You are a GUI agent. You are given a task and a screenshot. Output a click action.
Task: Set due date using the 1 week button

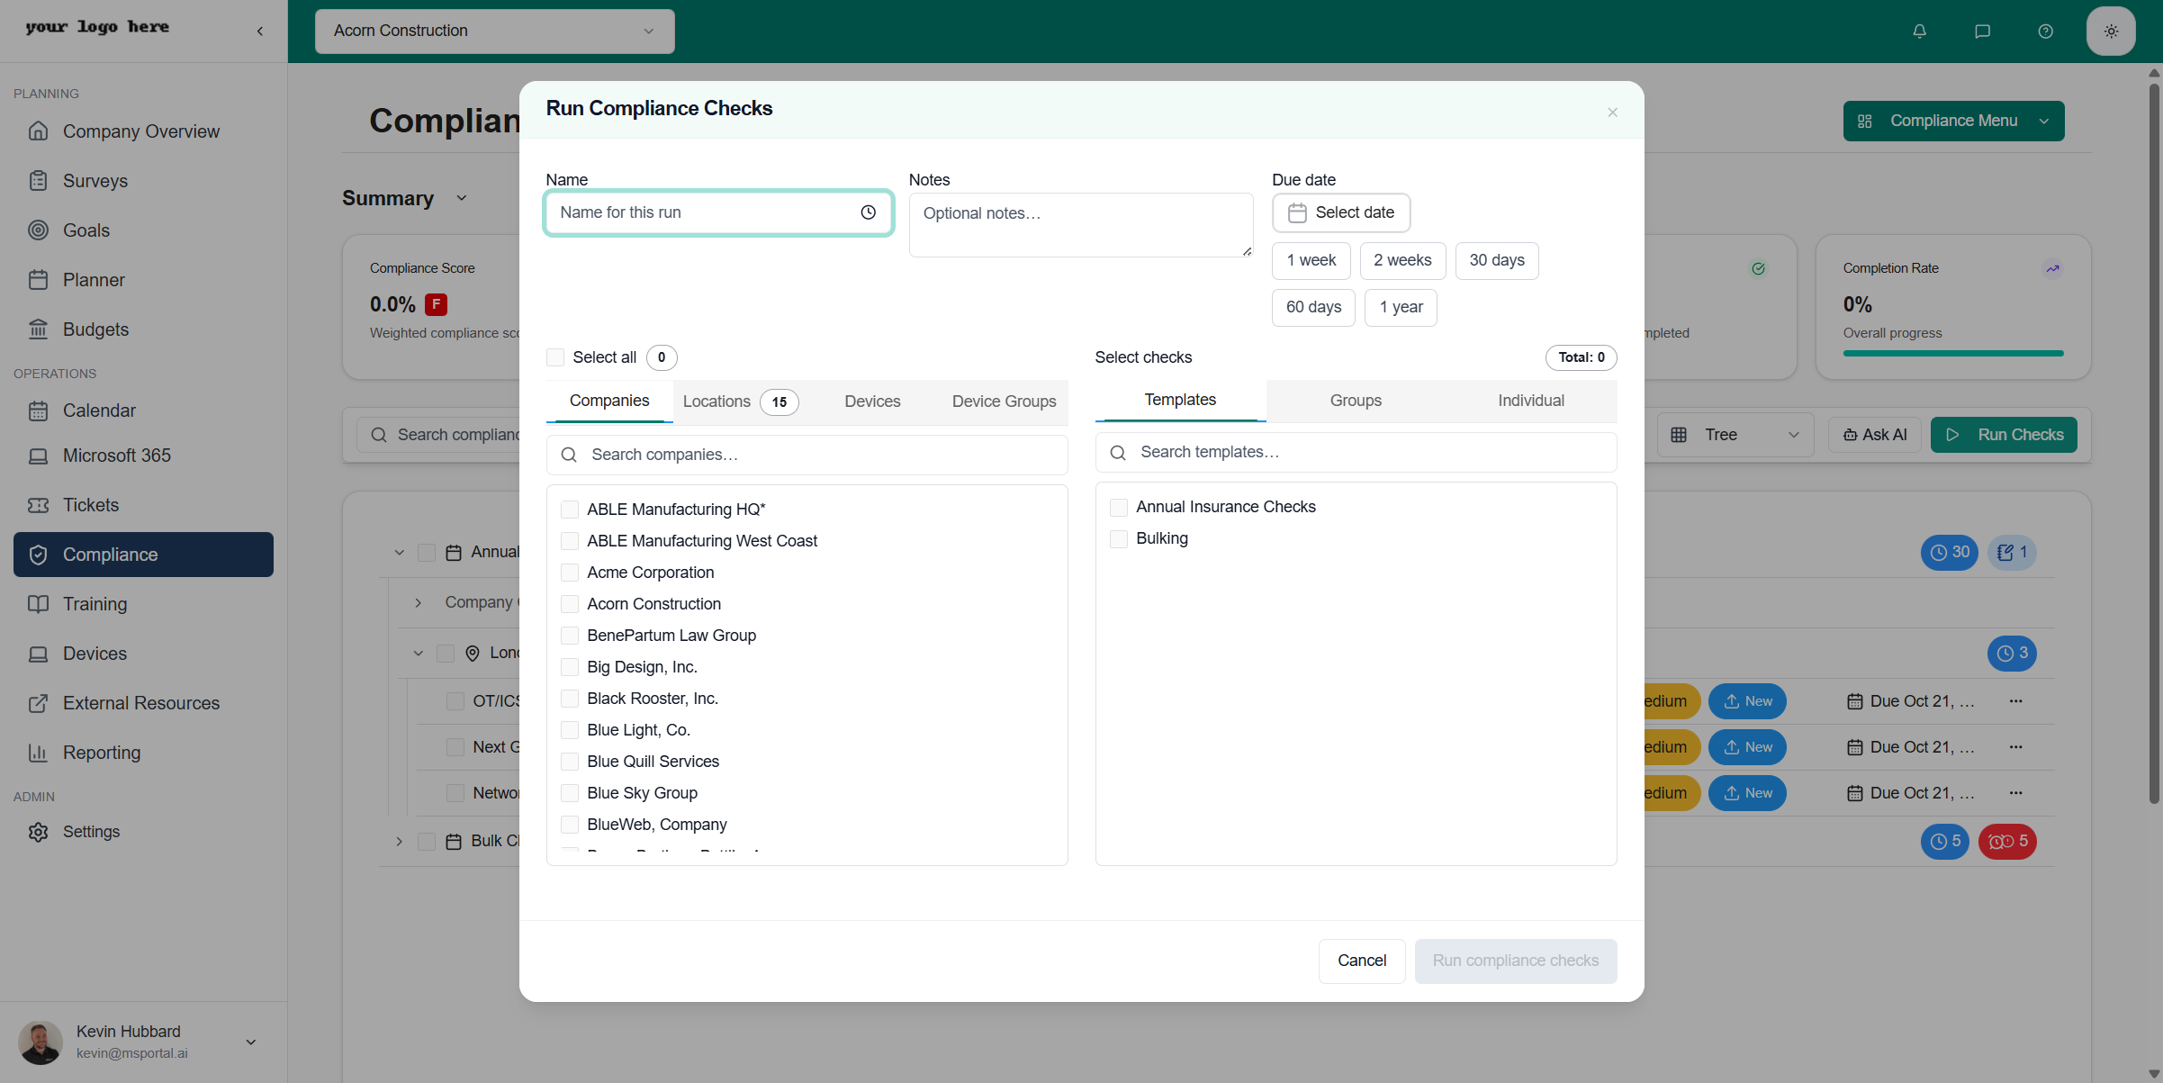coord(1311,260)
